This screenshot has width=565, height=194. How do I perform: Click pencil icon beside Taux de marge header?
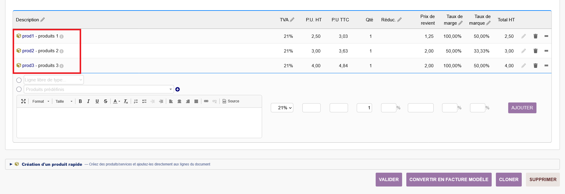460,23
